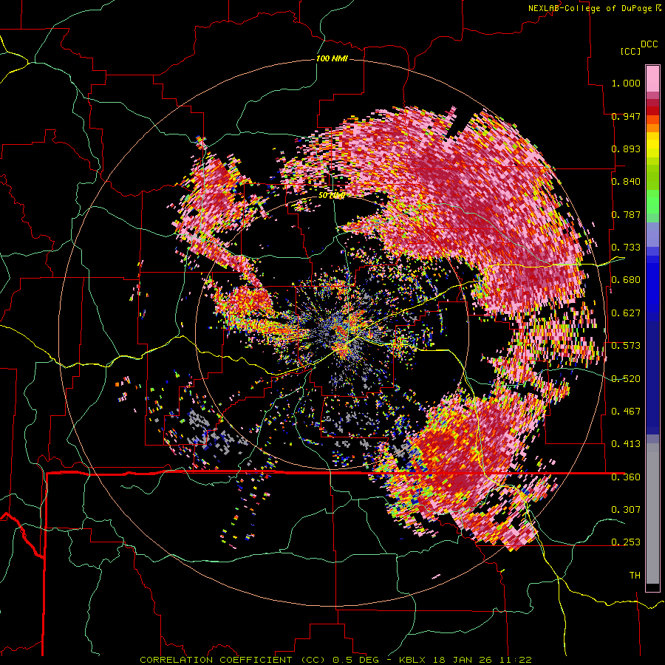Select the 0.307 legend value
Image resolution: width=665 pixels, height=665 pixels.
click(x=626, y=510)
